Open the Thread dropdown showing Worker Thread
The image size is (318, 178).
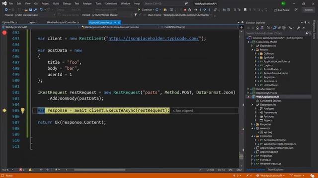(112, 15)
